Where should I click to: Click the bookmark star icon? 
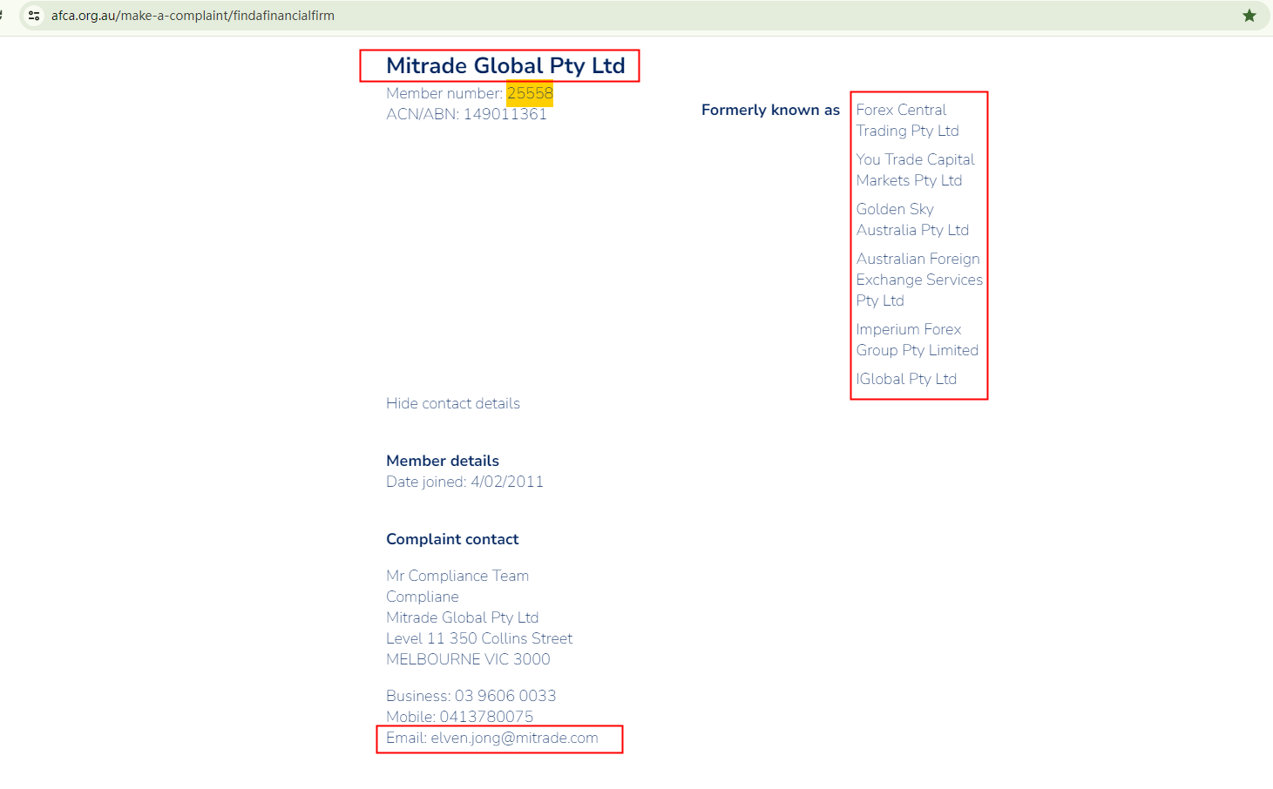1249,16
